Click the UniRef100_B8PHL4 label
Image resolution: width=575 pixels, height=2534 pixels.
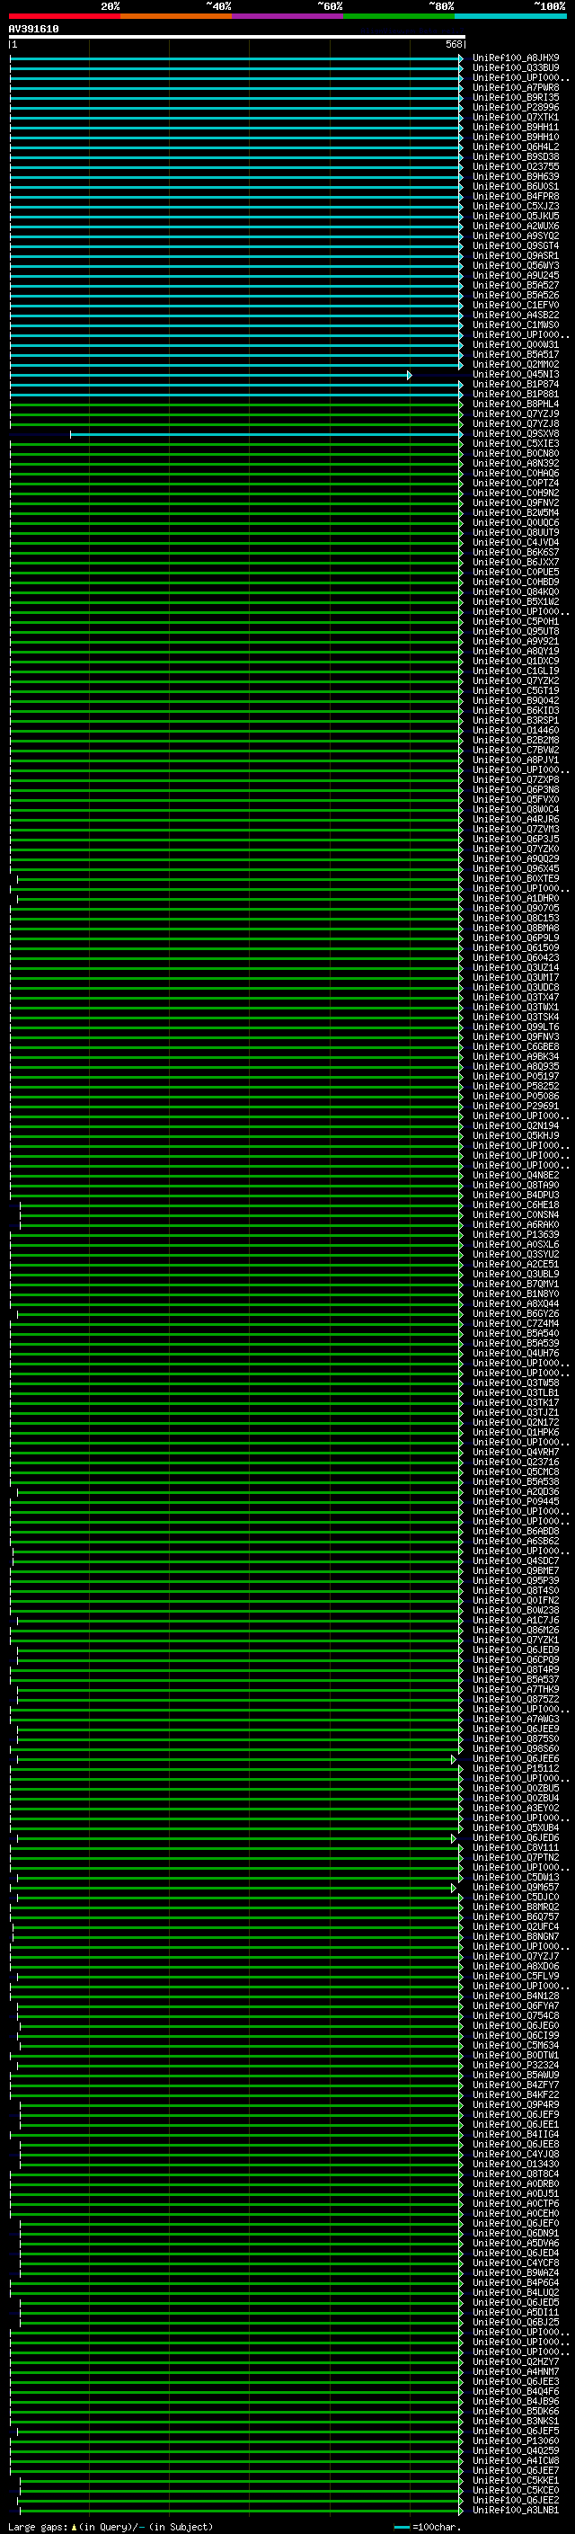tap(516, 405)
